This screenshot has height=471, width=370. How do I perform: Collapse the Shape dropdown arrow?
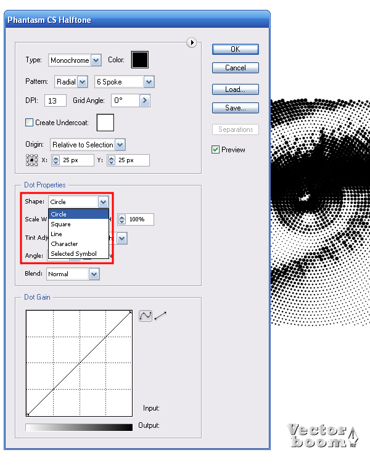103,202
